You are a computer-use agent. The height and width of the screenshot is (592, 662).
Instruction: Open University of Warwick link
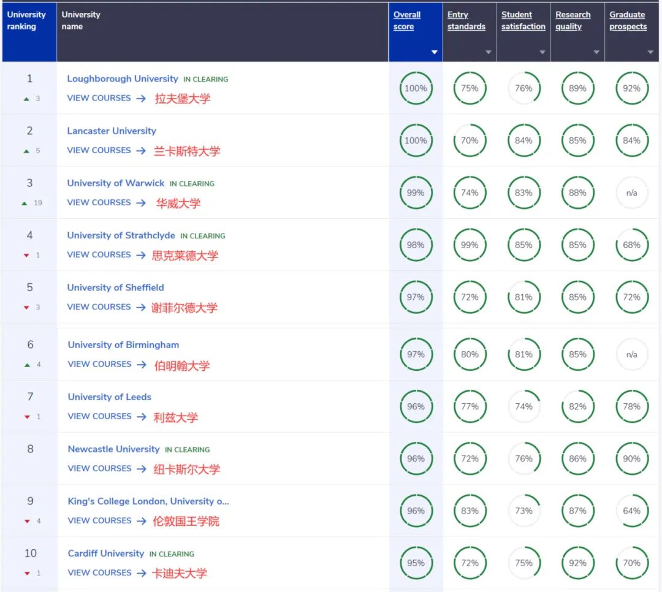[x=116, y=183]
